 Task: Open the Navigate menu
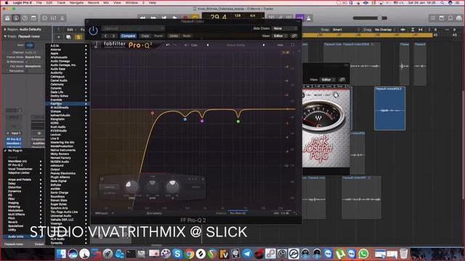pyautogui.click(x=76, y=3)
